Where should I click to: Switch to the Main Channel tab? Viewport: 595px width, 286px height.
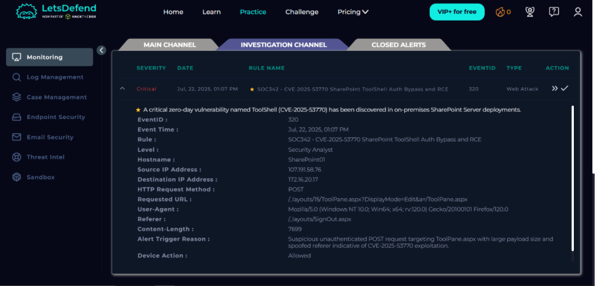click(170, 45)
